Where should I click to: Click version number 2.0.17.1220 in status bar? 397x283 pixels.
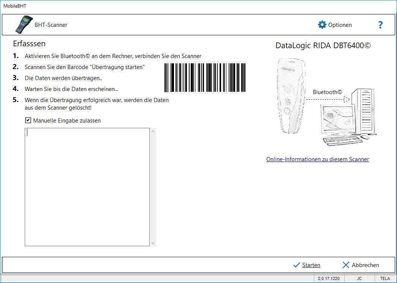pyautogui.click(x=329, y=278)
